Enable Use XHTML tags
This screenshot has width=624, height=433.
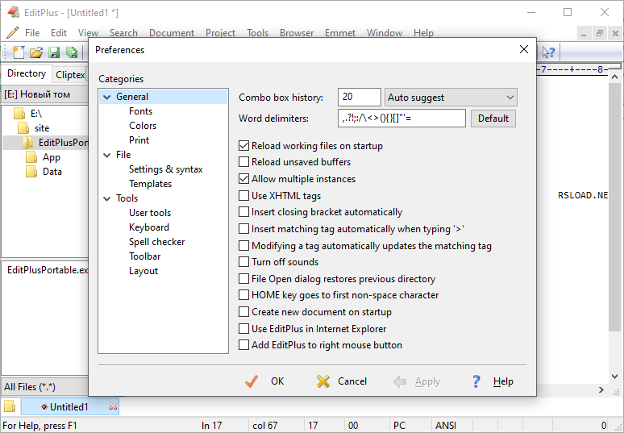click(243, 196)
